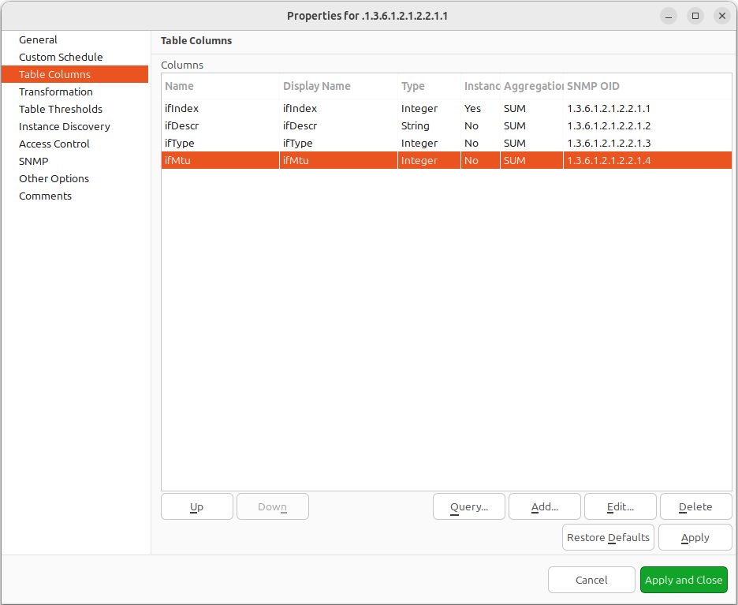Select the Transformation section
738x605 pixels.
coord(55,91)
